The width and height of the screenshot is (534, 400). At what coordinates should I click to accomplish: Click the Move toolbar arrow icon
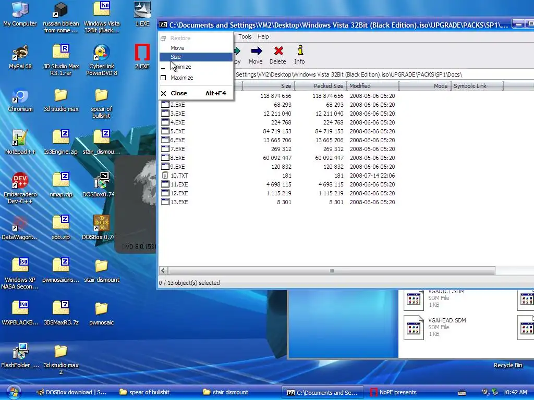click(256, 51)
